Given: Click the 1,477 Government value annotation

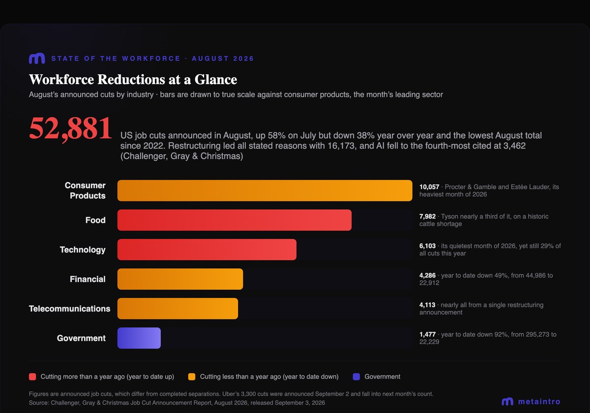Looking at the screenshot, I should [428, 334].
